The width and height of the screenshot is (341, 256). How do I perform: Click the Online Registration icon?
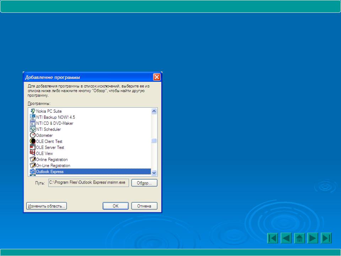tap(33, 159)
